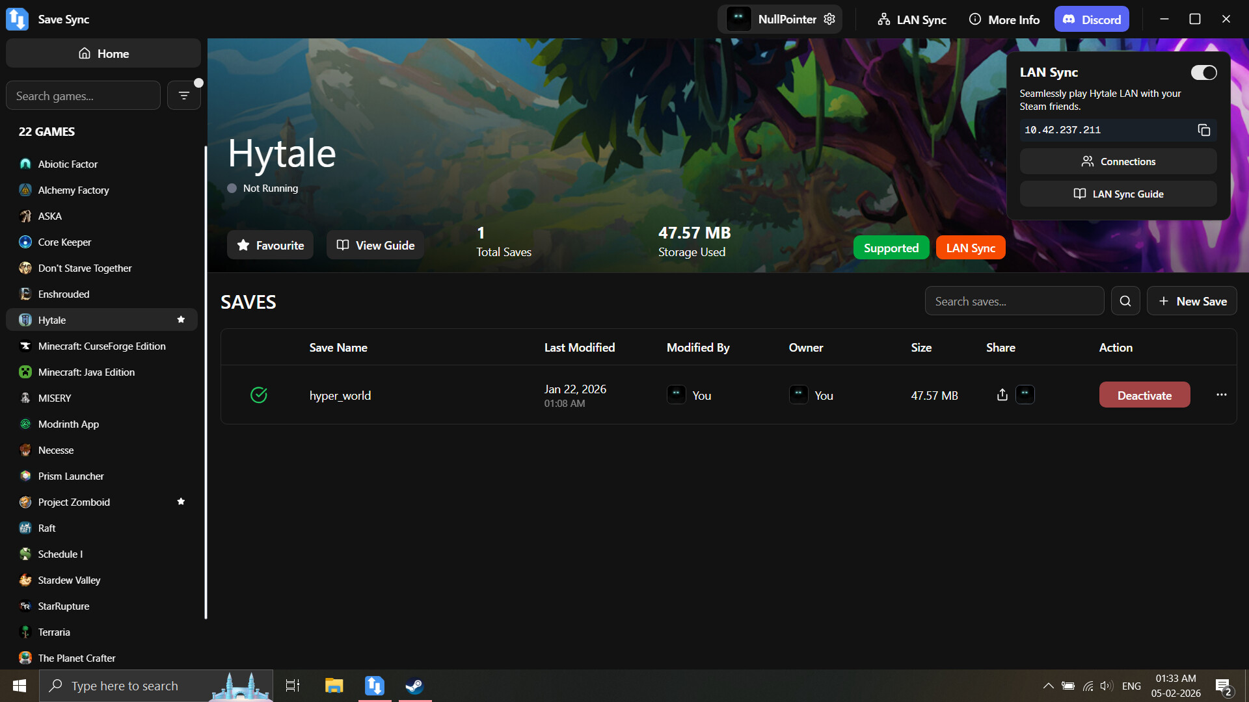Click the magnifier icon next to save search

point(1125,300)
